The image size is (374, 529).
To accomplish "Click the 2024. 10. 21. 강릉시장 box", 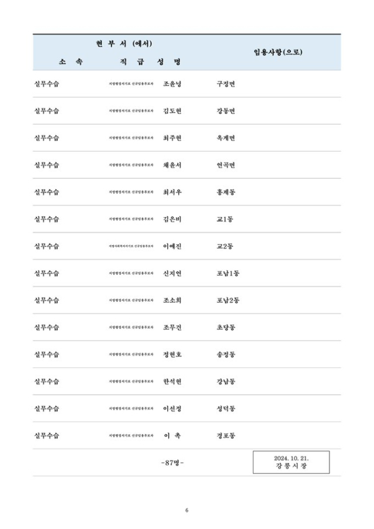I will (291, 462).
